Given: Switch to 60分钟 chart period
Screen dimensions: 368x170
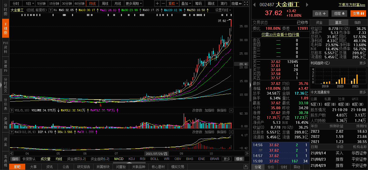Looking at the screenshot, I should (79, 4).
